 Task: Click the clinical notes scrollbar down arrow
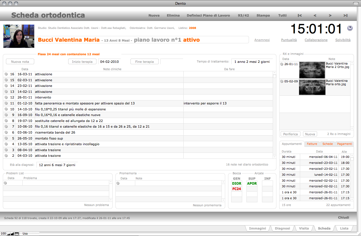(x=274, y=156)
